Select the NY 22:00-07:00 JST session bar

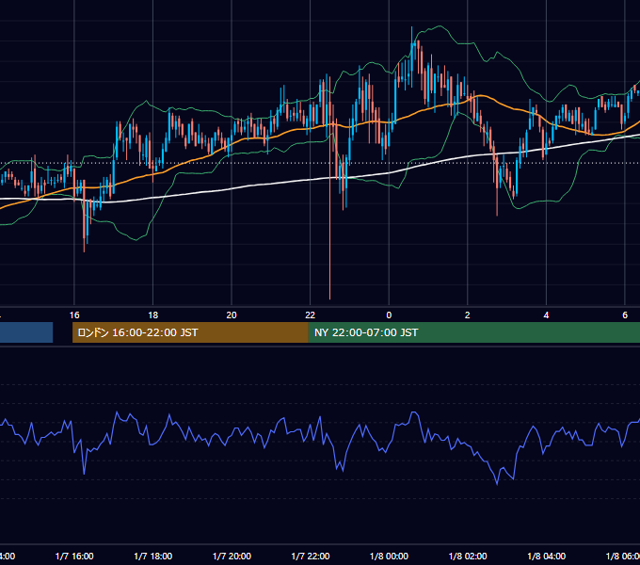click(x=473, y=332)
